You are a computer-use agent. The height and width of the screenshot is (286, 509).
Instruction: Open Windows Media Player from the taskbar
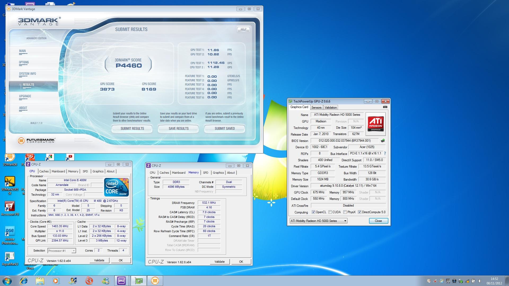[x=56, y=281]
